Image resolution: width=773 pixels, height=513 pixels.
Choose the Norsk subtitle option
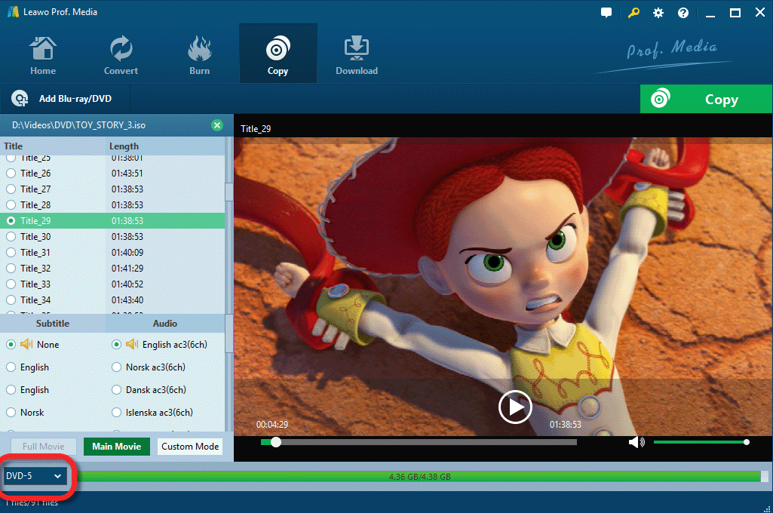point(11,412)
